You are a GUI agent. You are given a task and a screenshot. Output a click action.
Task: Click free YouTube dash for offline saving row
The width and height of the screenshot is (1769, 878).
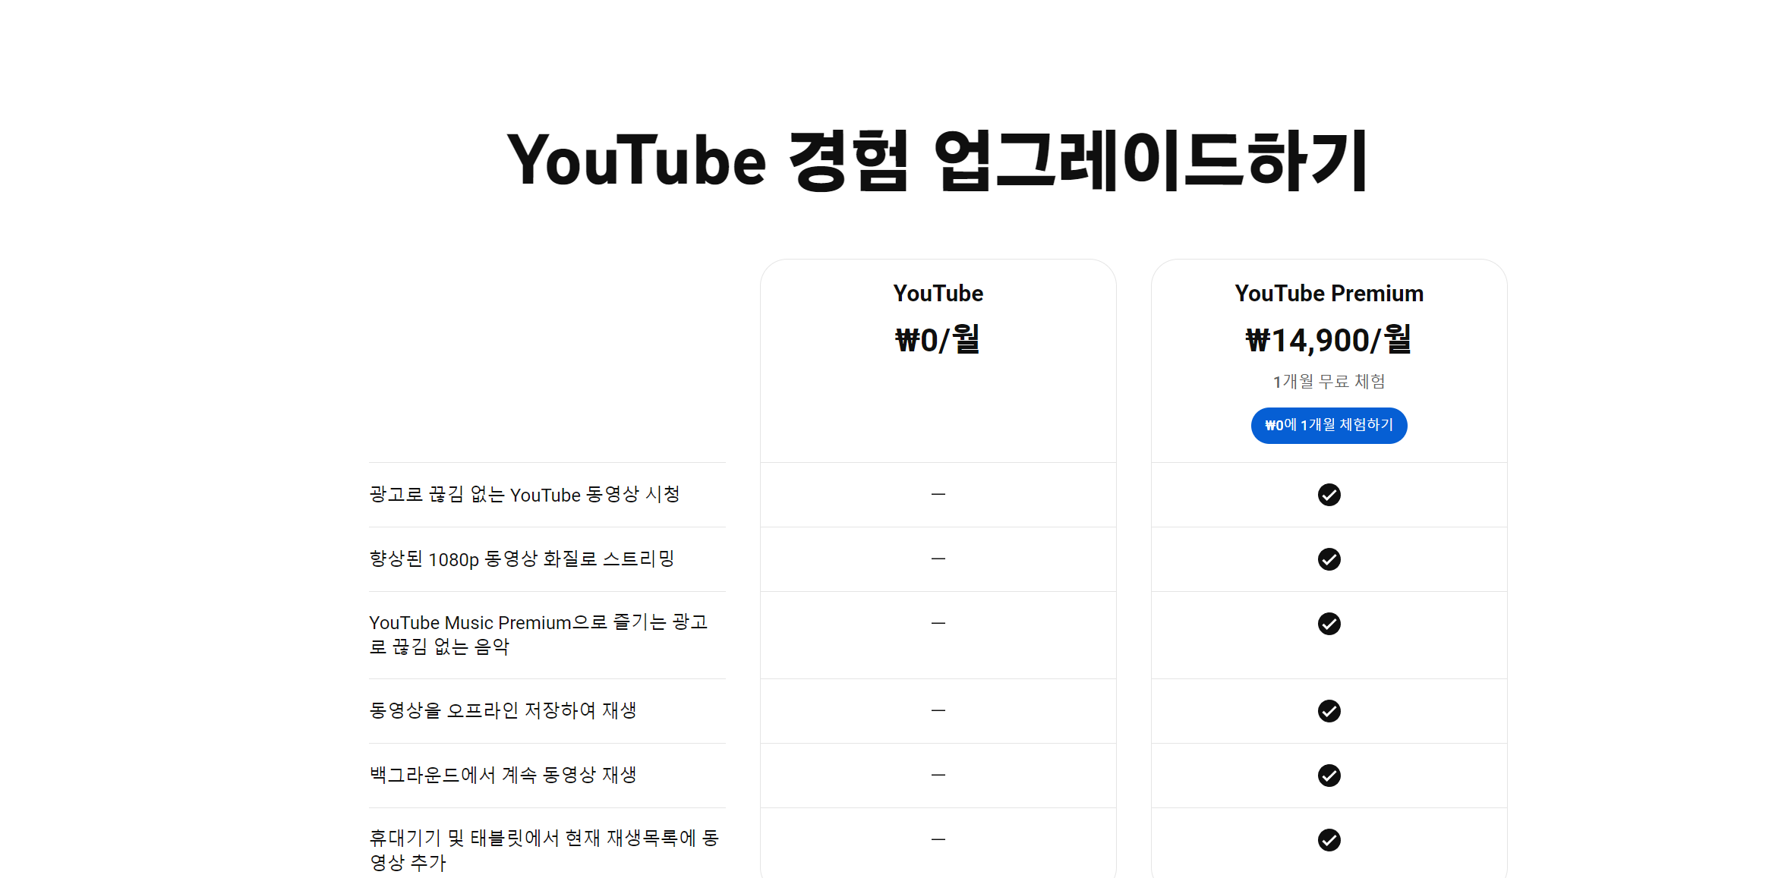coord(938,710)
